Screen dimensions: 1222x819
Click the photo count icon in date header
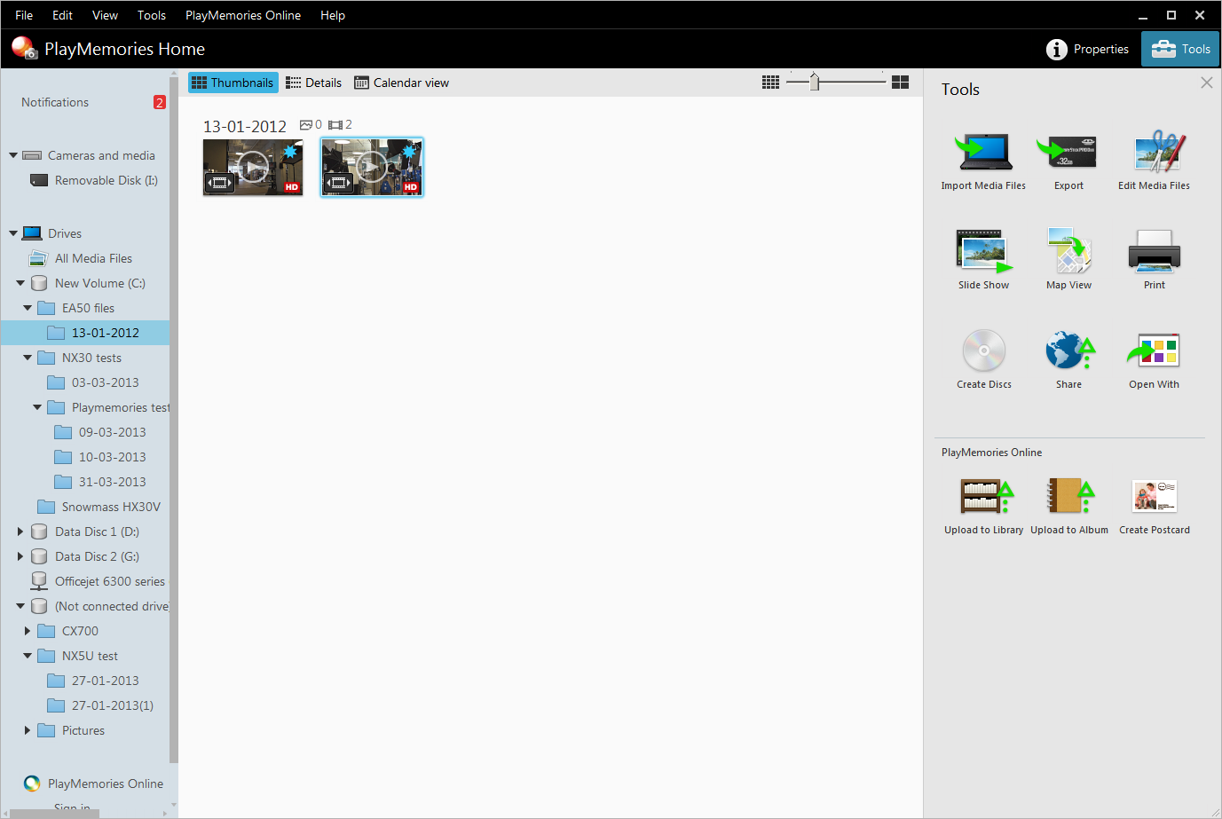pyautogui.click(x=305, y=125)
